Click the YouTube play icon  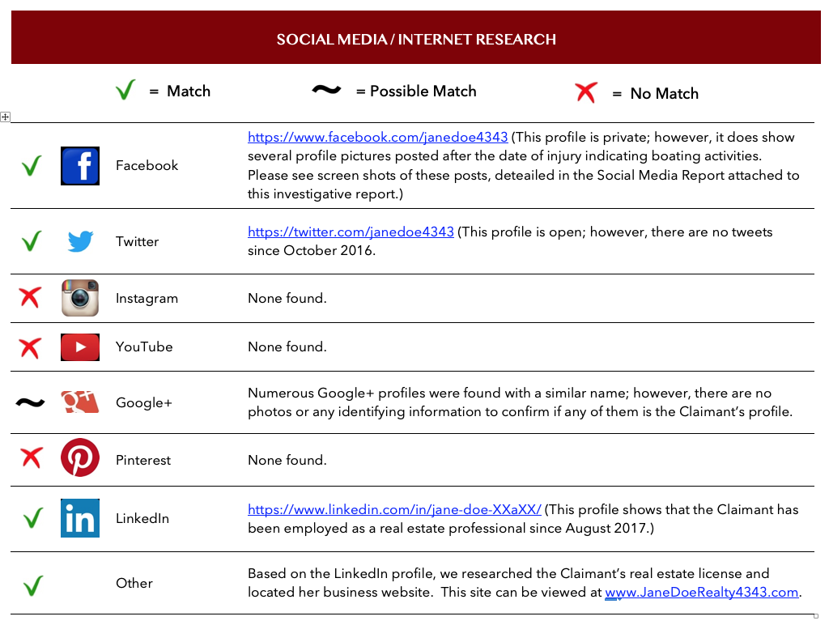click(x=80, y=347)
